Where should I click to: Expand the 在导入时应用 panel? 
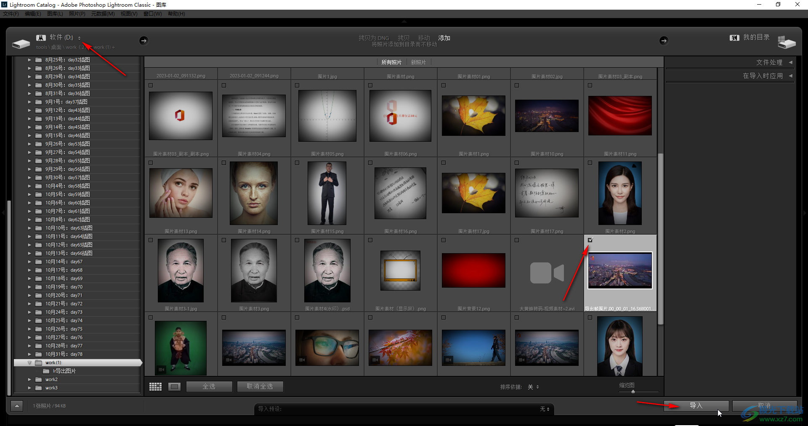790,76
